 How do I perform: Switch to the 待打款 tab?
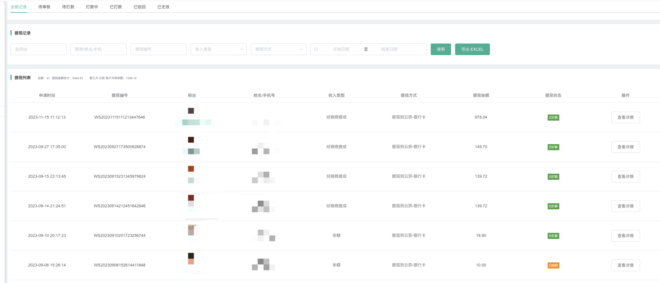coord(68,7)
